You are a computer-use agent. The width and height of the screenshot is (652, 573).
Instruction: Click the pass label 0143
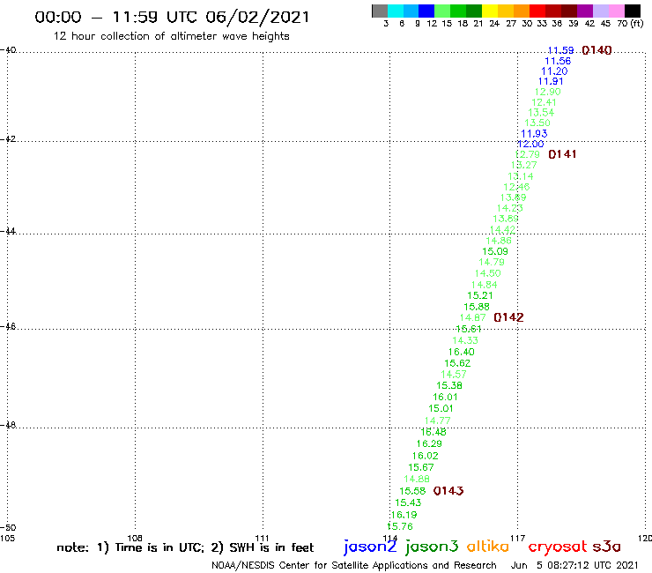pyautogui.click(x=448, y=491)
